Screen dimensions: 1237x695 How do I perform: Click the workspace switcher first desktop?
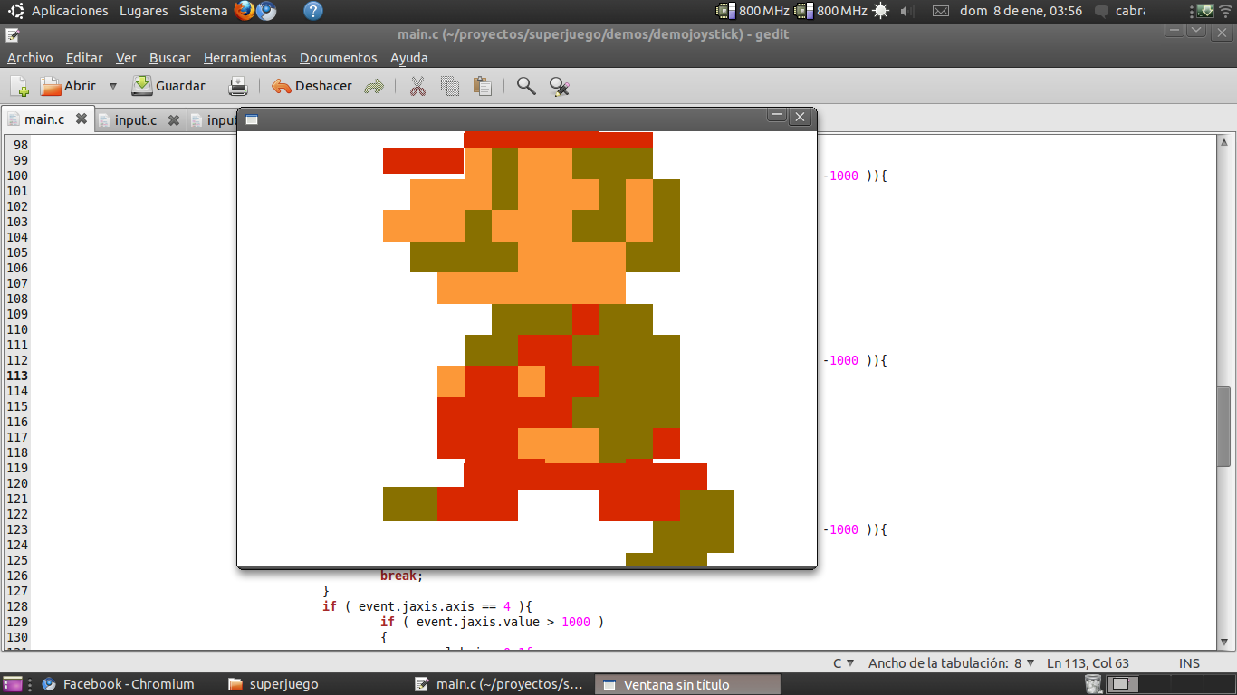coord(1123,684)
